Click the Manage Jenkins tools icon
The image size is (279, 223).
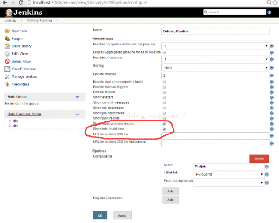(7, 76)
